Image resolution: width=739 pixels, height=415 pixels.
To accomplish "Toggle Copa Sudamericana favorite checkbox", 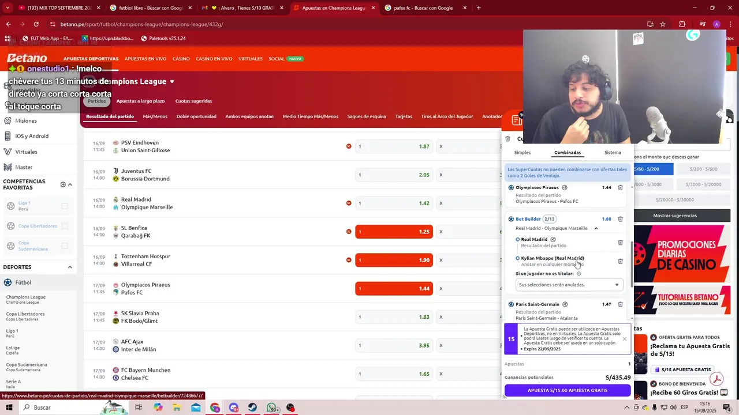I will tap(65, 246).
